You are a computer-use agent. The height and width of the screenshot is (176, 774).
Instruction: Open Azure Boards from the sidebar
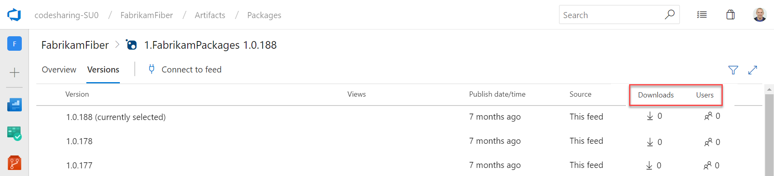[15, 105]
